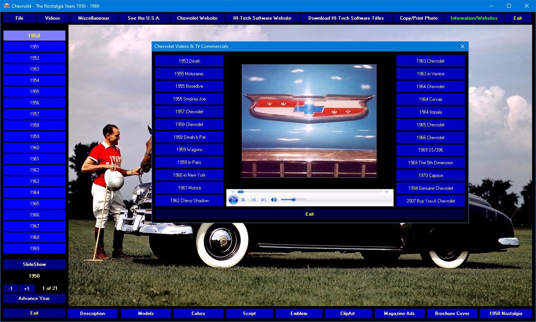
Task: Play the 1970 Caprice video
Action: coord(430,175)
